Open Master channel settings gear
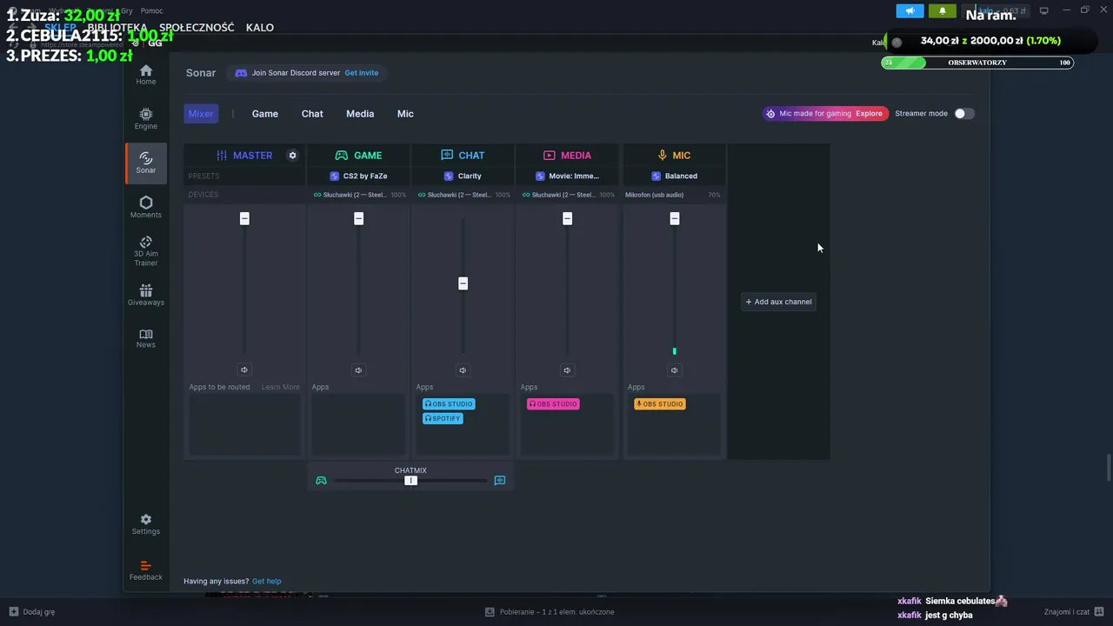Image resolution: width=1113 pixels, height=626 pixels. (293, 156)
